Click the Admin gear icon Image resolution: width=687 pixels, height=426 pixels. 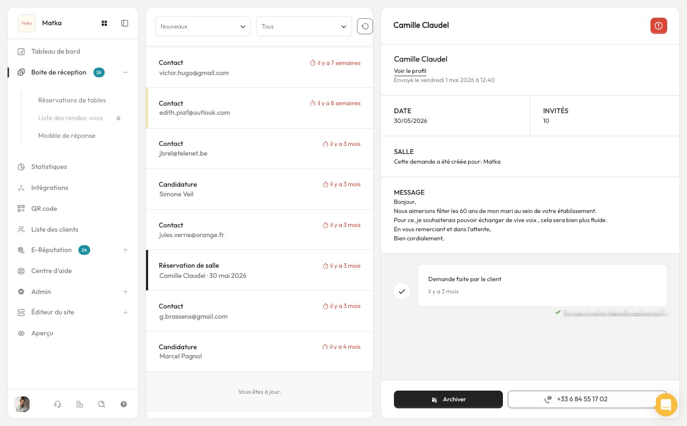point(21,292)
